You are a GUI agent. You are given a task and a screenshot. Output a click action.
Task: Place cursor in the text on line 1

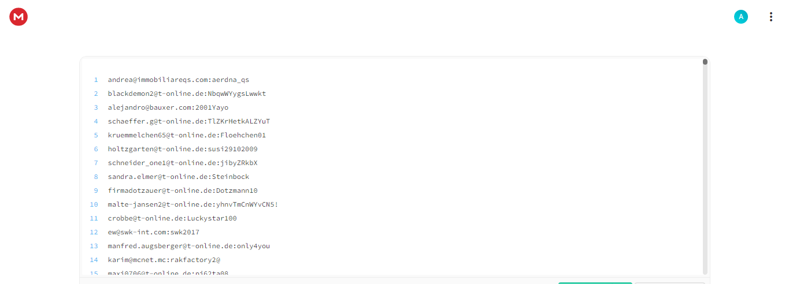pos(179,80)
